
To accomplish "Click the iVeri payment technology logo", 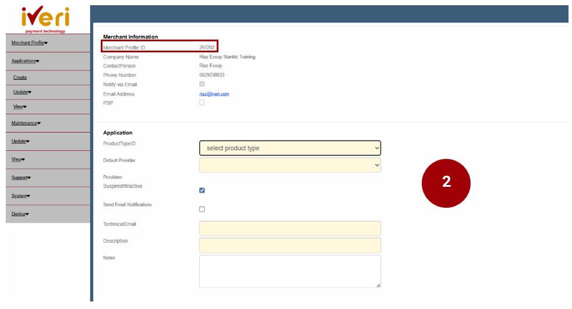I will coord(45,20).
